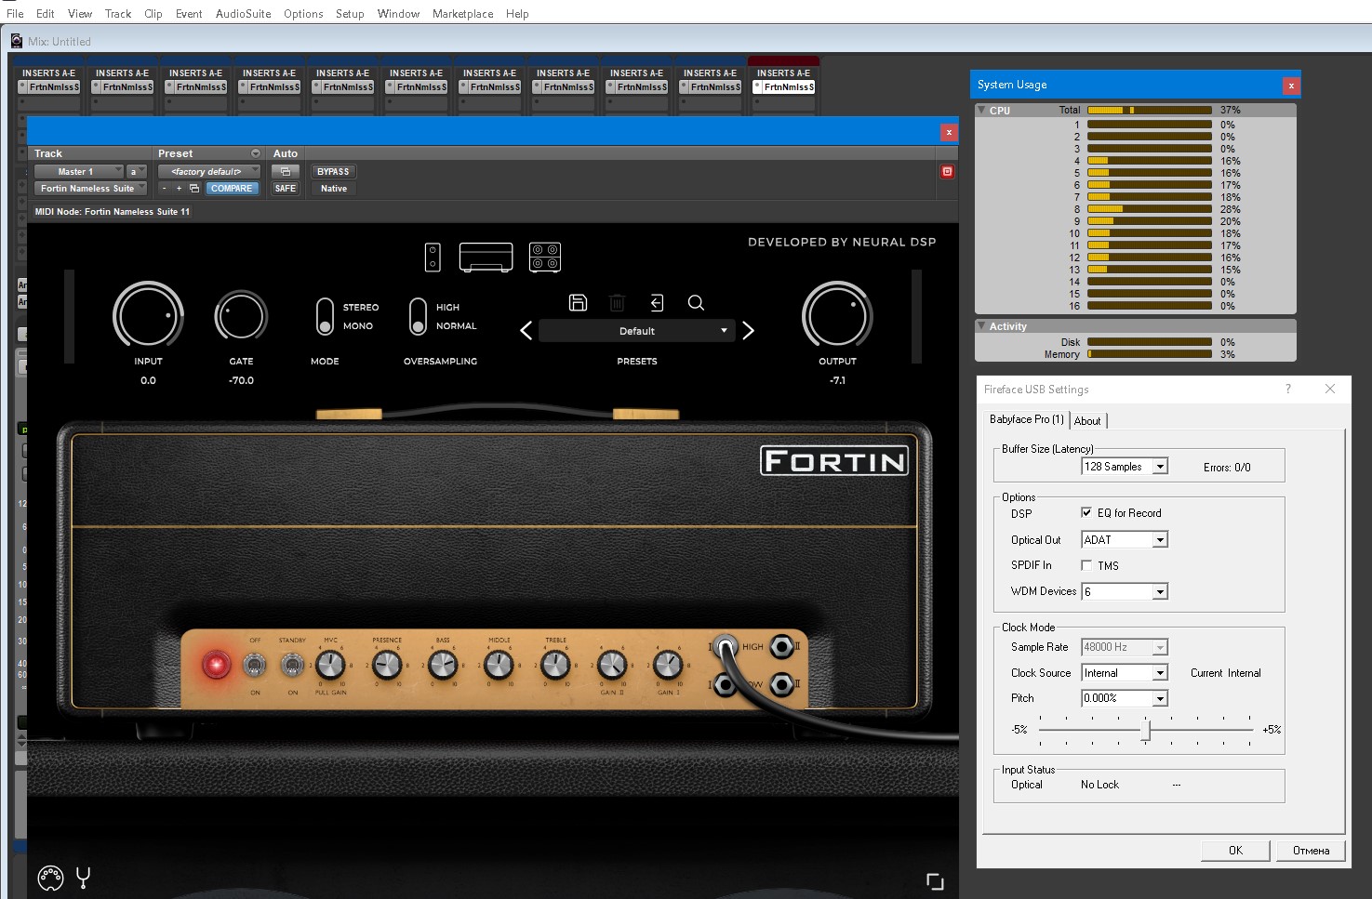Plug into HIGH input jack II
Image resolution: width=1372 pixels, height=899 pixels.
[x=782, y=646]
